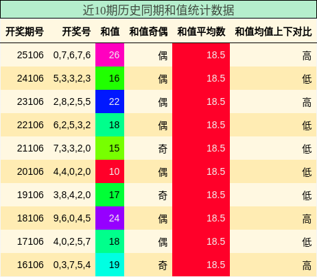Image resolution: width=317 pixels, height=277 pixels.
Task: Click parity 偶 in row 25106
Action: pos(163,56)
